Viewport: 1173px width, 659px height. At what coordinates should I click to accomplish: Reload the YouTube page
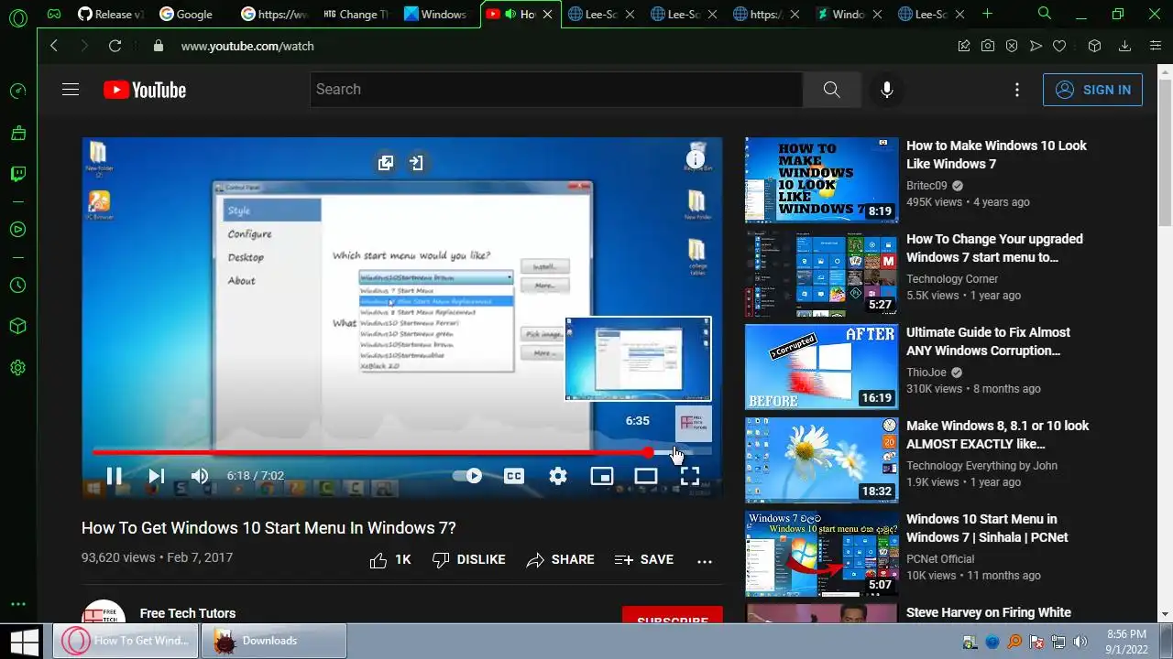click(115, 46)
